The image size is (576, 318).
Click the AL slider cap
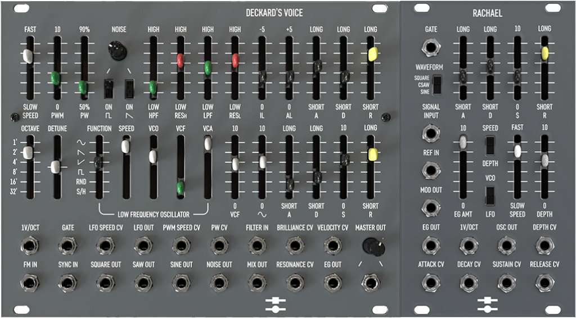[290, 76]
